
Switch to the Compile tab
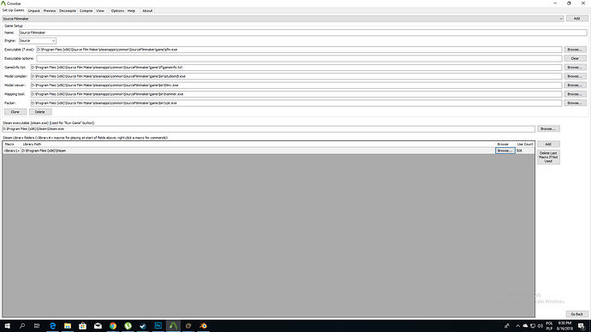pos(86,11)
